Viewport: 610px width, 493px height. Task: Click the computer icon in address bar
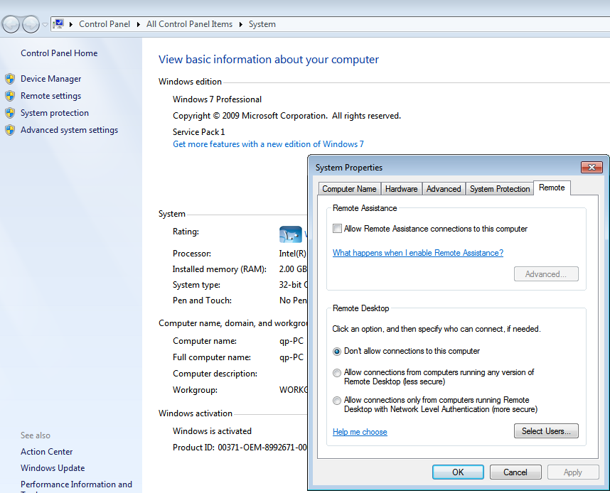59,24
